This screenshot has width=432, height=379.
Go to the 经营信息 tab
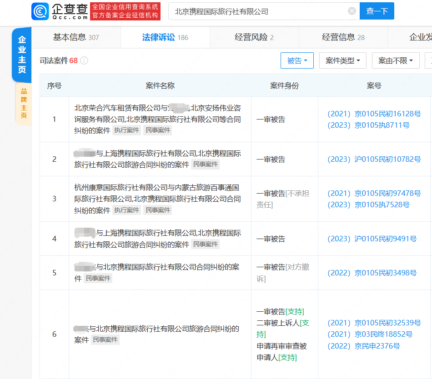tap(343, 37)
